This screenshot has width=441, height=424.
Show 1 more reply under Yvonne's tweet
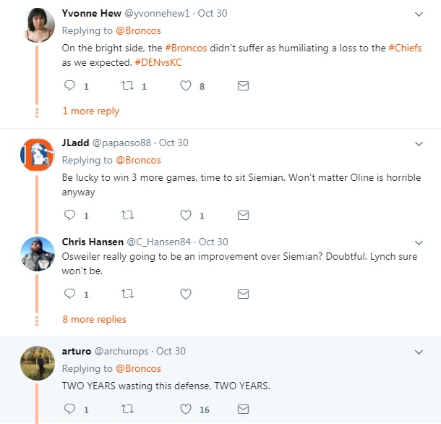pos(90,111)
